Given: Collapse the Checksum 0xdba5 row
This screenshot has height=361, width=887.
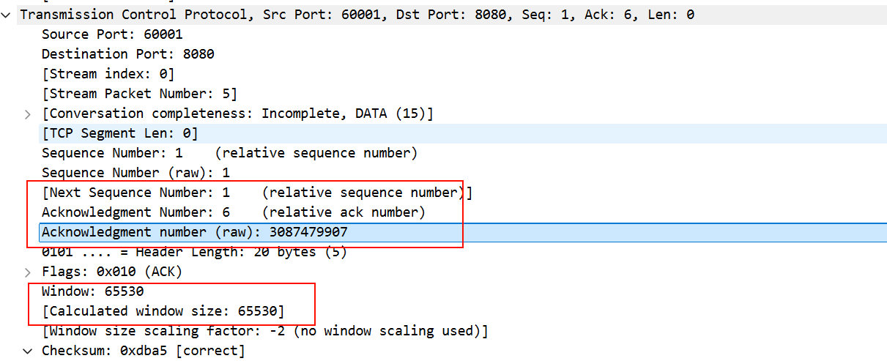Looking at the screenshot, I should point(28,351).
